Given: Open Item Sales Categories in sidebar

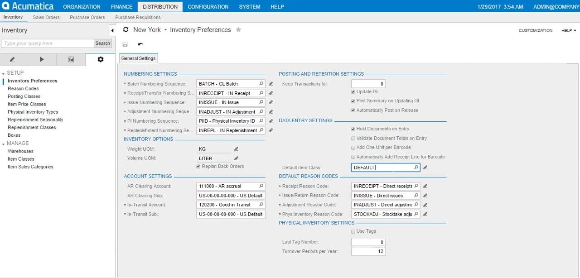Looking at the screenshot, I should click(30, 167).
